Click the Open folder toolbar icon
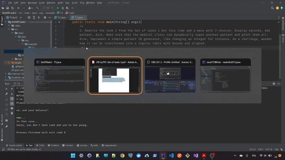 pos(3,8)
